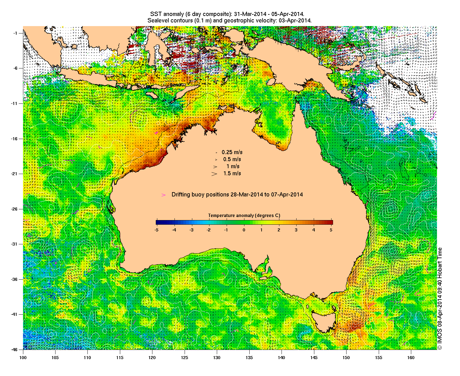Click the colorbar tick label '-3'
460x376 pixels.
pyautogui.click(x=191, y=230)
